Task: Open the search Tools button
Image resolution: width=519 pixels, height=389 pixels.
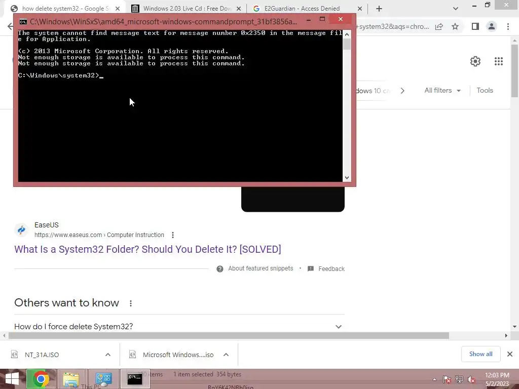Action: (485, 90)
